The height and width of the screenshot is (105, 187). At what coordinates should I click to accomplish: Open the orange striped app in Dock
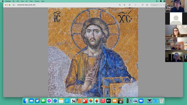point(79,101)
